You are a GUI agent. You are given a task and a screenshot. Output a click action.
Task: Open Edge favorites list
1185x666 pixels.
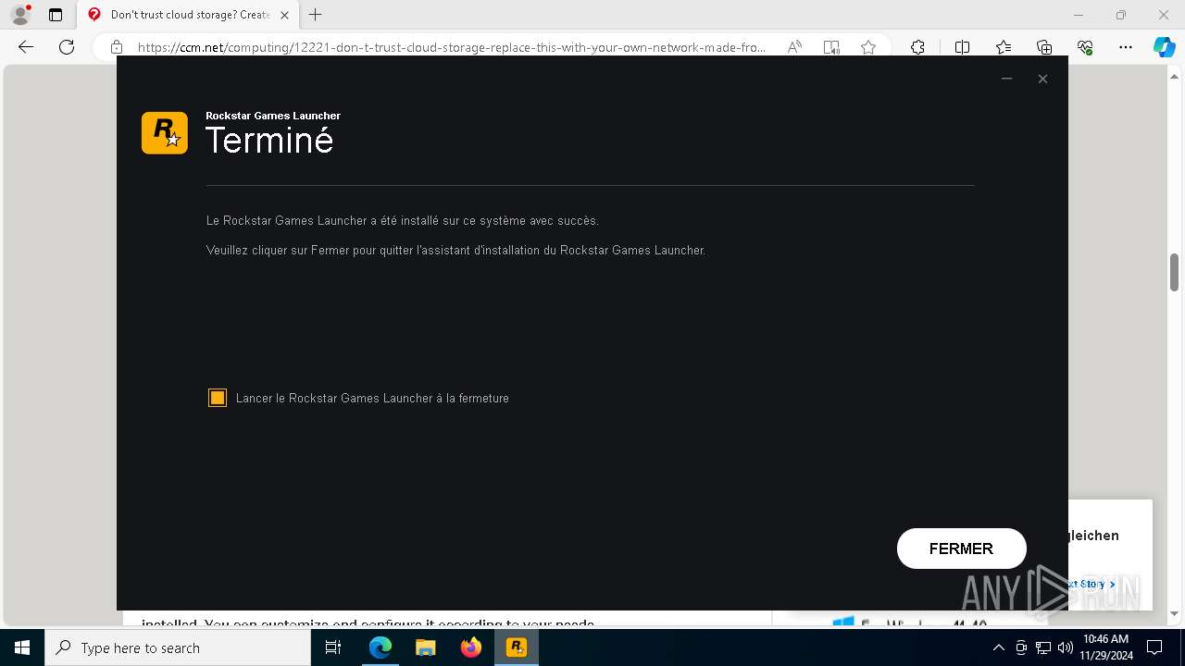[x=1004, y=47]
